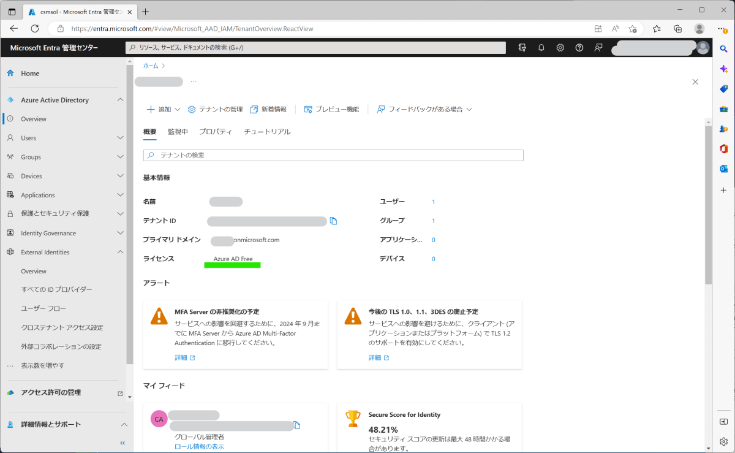735x453 pixels.
Task: Select Overview under Azure Active Directory
Action: click(34, 119)
